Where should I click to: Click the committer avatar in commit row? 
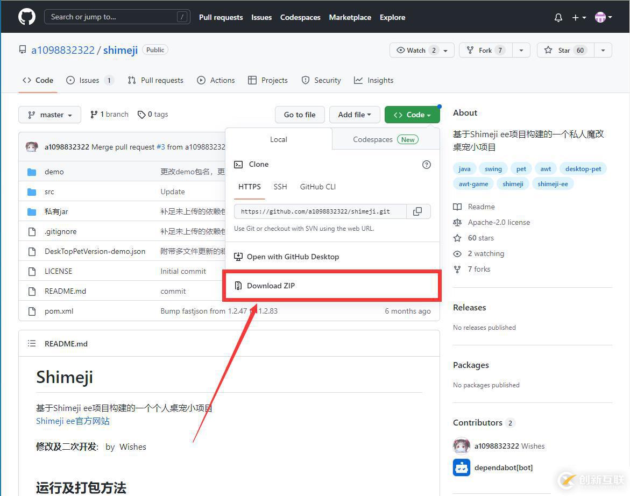coord(32,147)
